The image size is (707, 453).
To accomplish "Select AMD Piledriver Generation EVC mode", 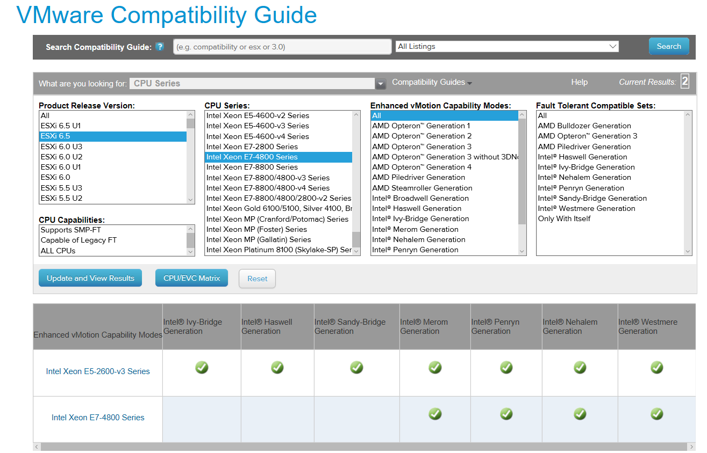I will 419,177.
